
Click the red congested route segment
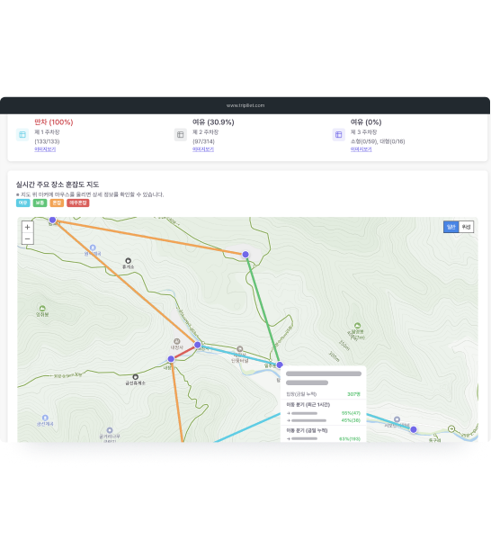184,352
